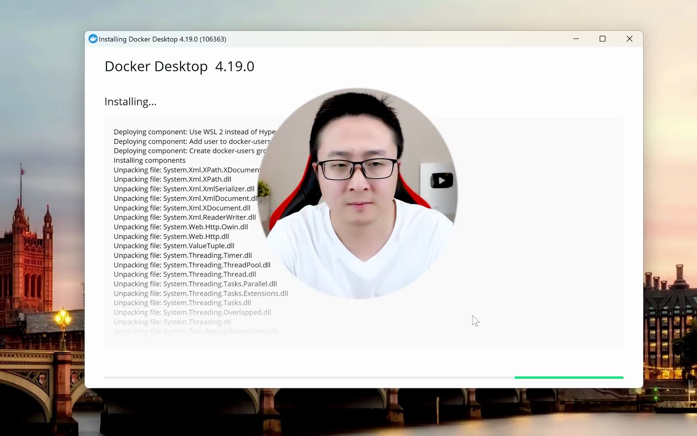Click the circular webcam video overlay
Image resolution: width=697 pixels, height=436 pixels.
click(x=358, y=194)
